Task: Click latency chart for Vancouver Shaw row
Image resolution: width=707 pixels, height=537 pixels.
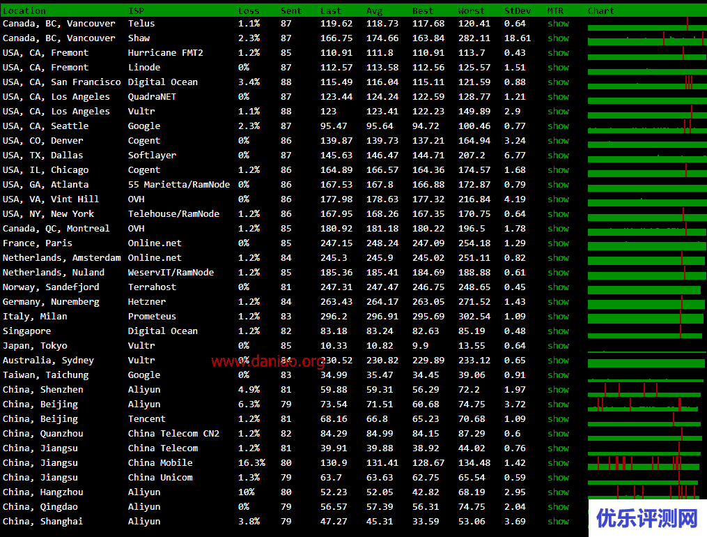Action: (646, 38)
